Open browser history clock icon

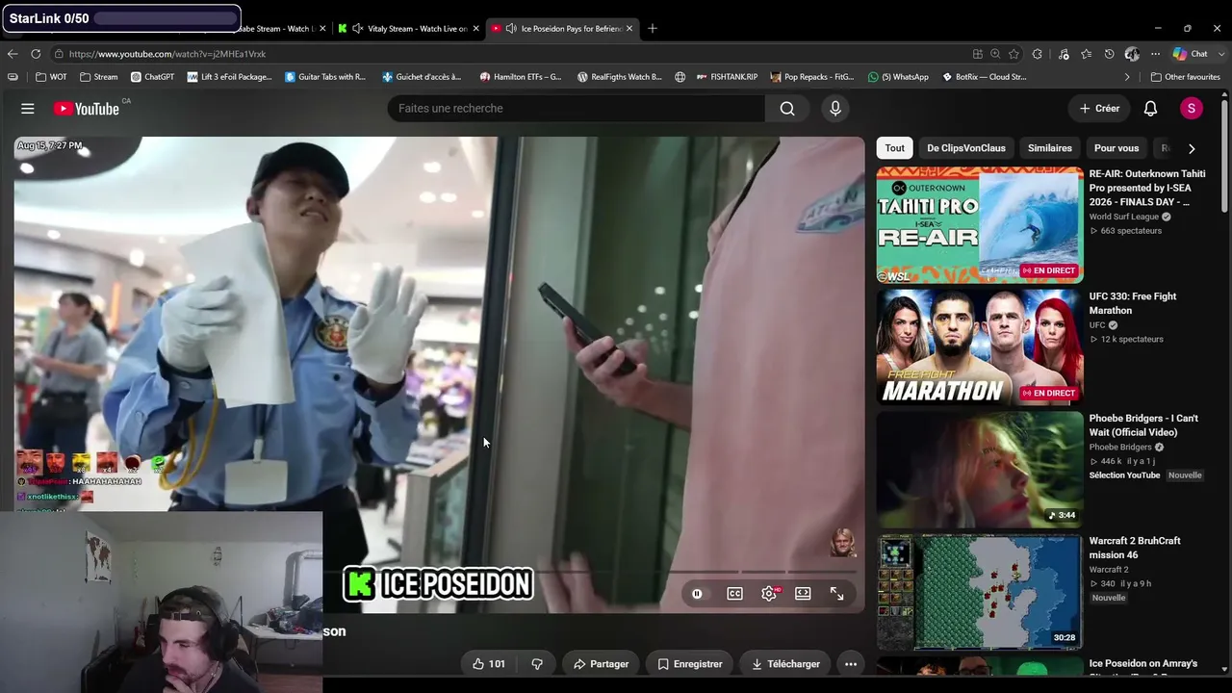tap(1110, 54)
